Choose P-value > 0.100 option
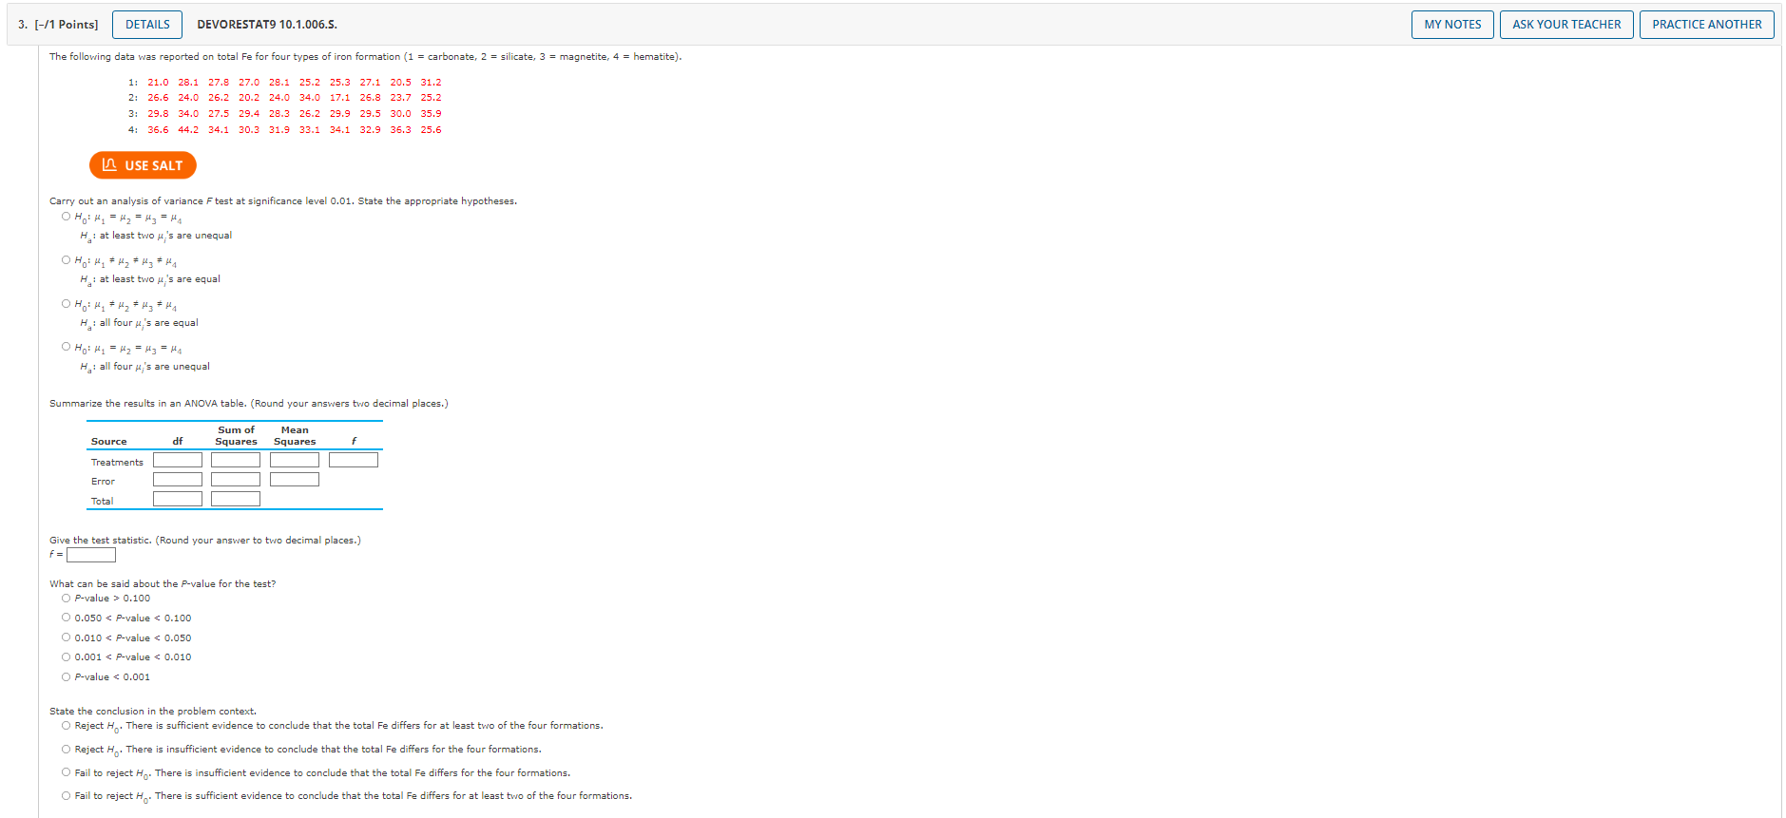The width and height of the screenshot is (1786, 818). [66, 599]
